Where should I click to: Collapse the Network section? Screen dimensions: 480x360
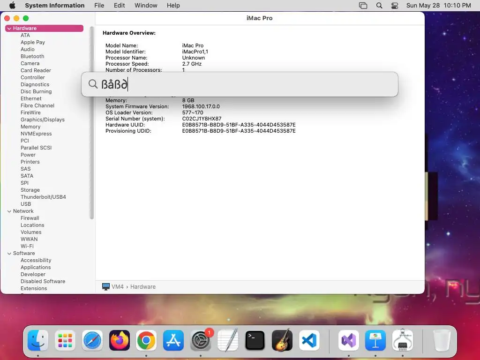click(9, 211)
